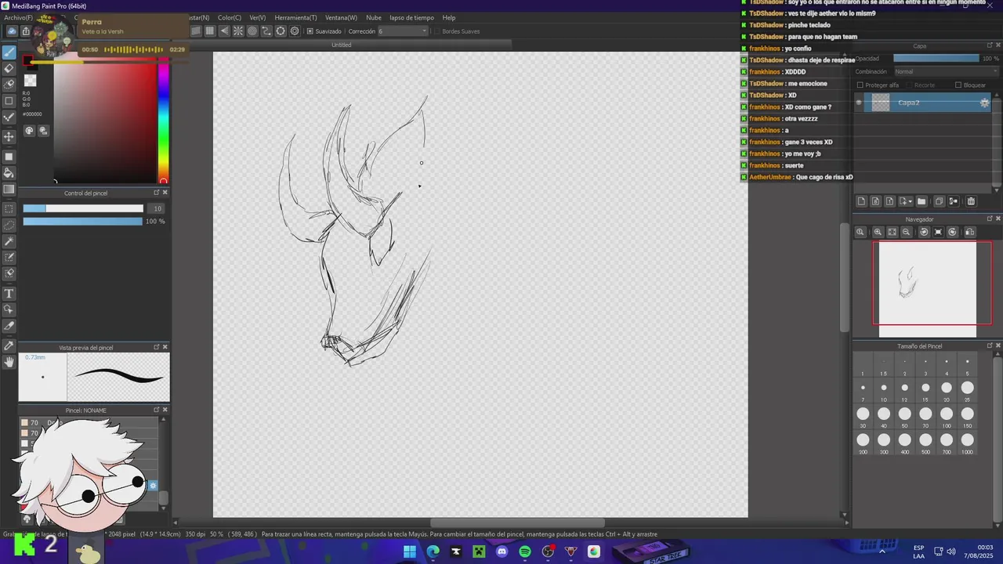Undock the Vista previa del pincel panel

pos(156,347)
